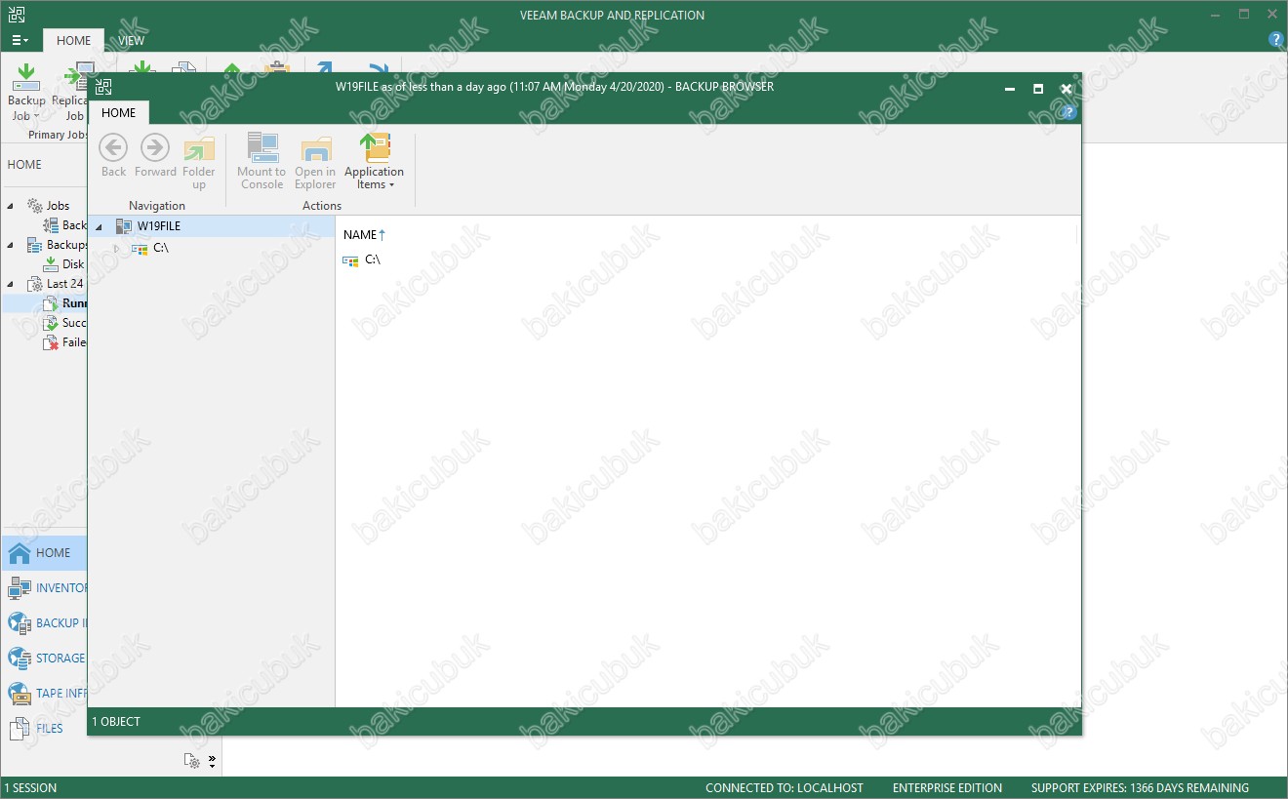Select W19FILE in the browser tree
Screen dimensions: 1288x799
(x=158, y=226)
